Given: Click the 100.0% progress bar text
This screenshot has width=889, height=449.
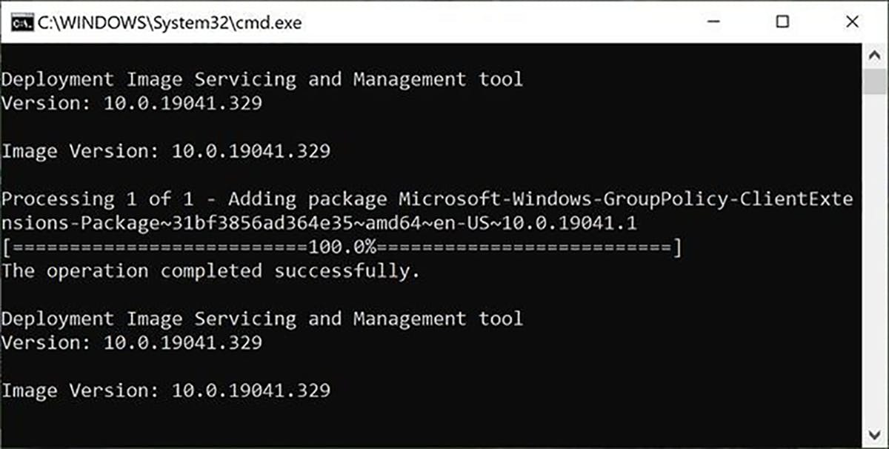Looking at the screenshot, I should pyautogui.click(x=341, y=248).
